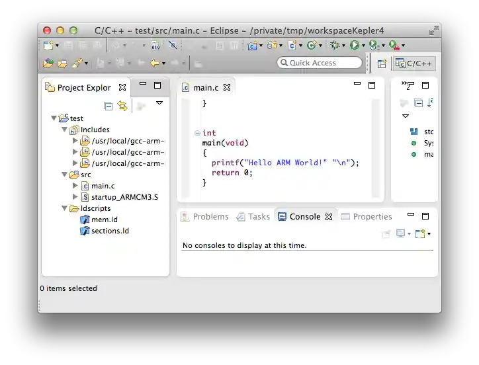This screenshot has height=365, width=479.
Task: Click the New file wizard icon
Action: (x=48, y=46)
